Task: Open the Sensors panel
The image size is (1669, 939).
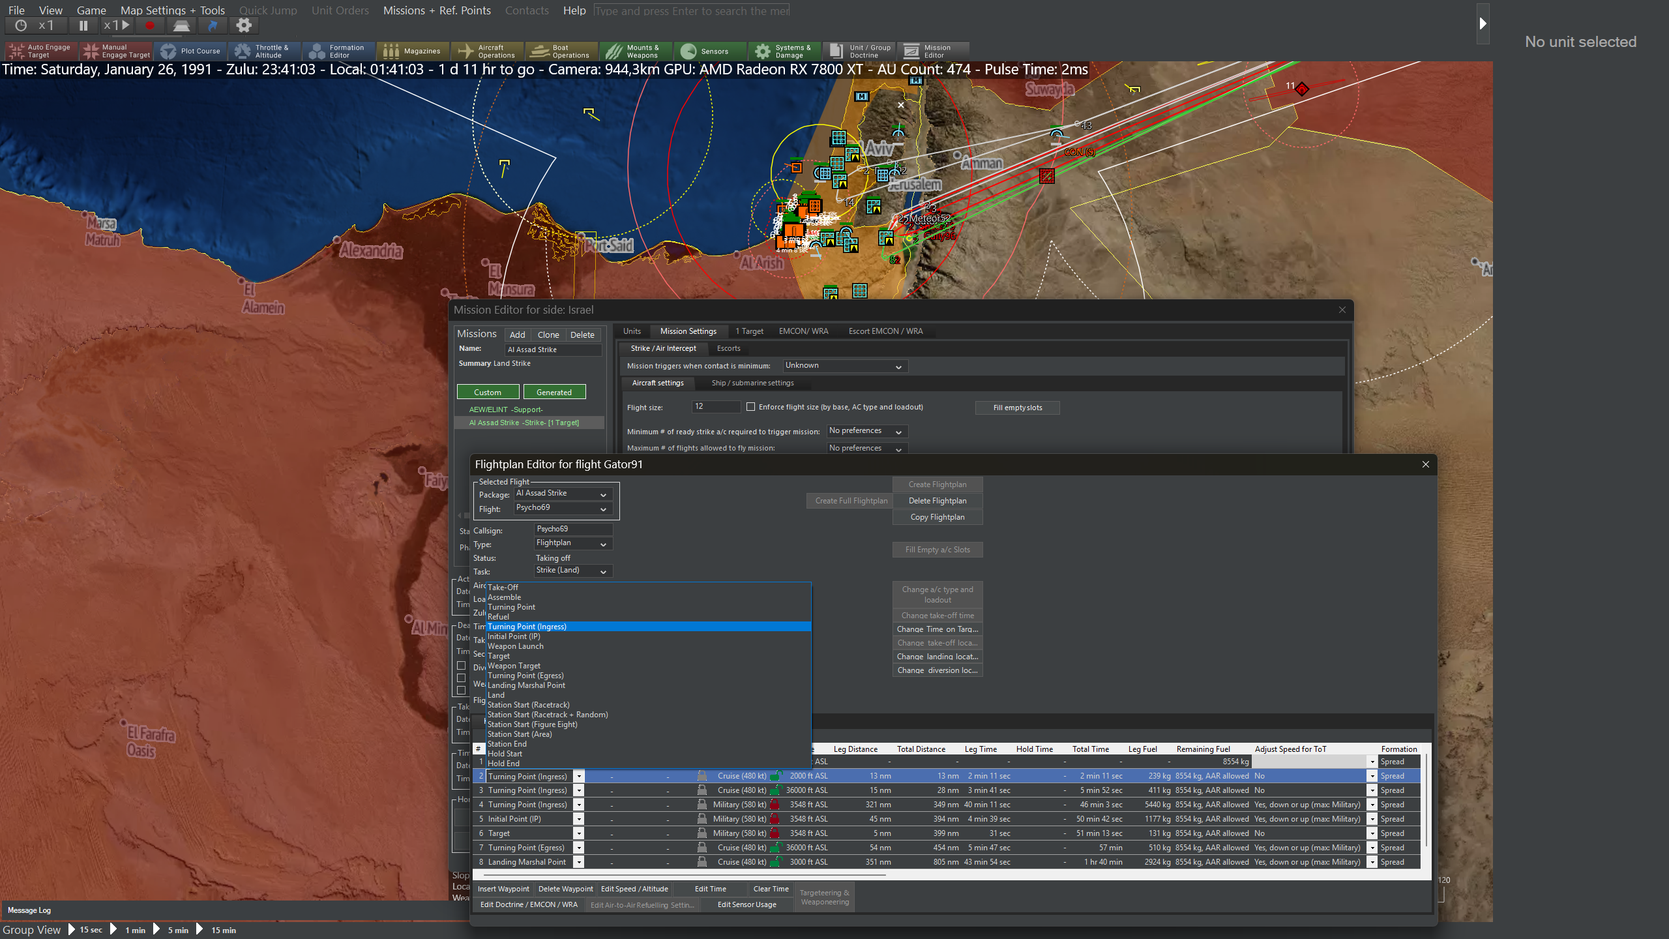Action: 711,51
